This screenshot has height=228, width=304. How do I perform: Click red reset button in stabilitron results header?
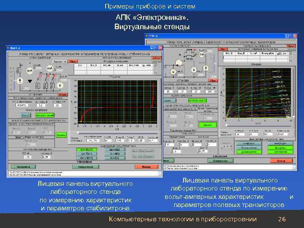pyautogui.click(x=156, y=58)
